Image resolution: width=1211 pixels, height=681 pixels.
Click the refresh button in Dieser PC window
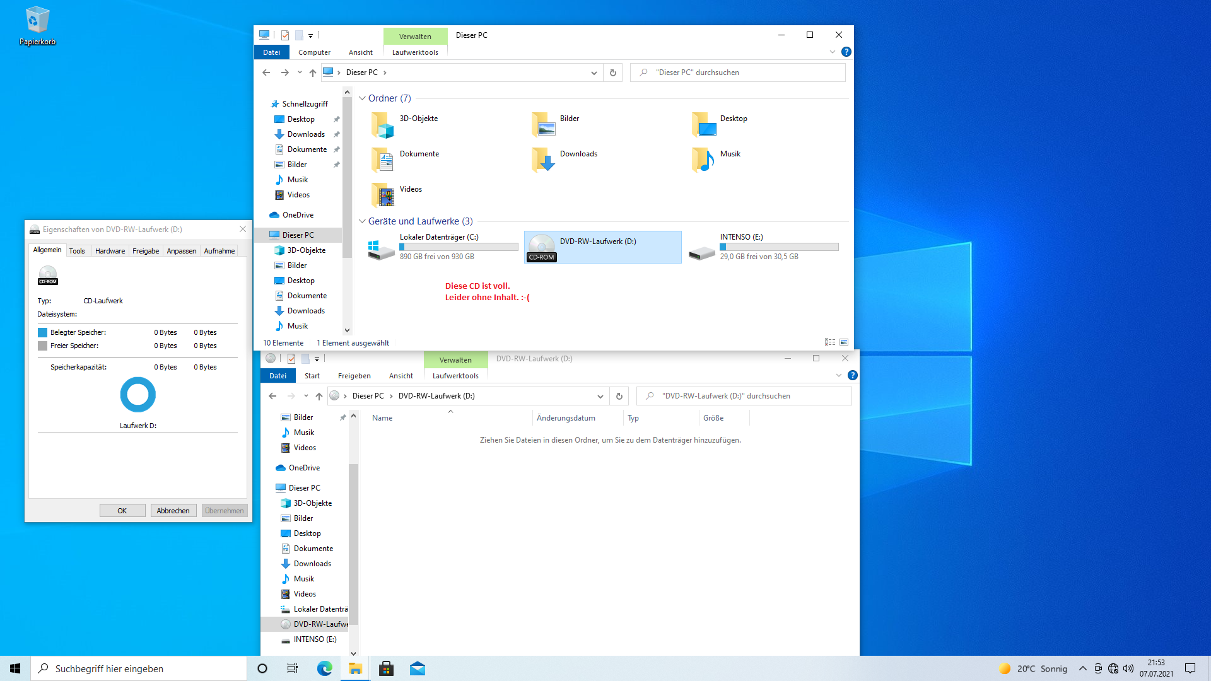612,73
